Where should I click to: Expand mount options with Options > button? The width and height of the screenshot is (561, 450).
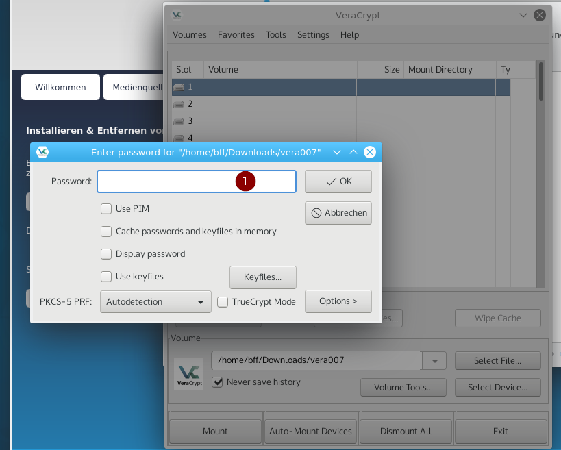coord(338,301)
